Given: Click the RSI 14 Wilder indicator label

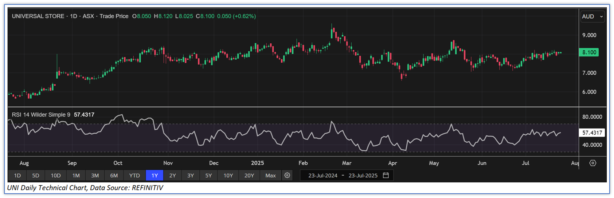Looking at the screenshot, I should click(41, 115).
